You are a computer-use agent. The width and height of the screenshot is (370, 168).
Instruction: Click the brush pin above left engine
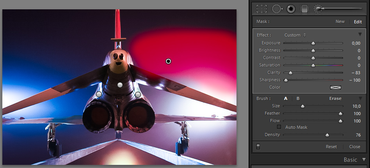tap(99, 94)
